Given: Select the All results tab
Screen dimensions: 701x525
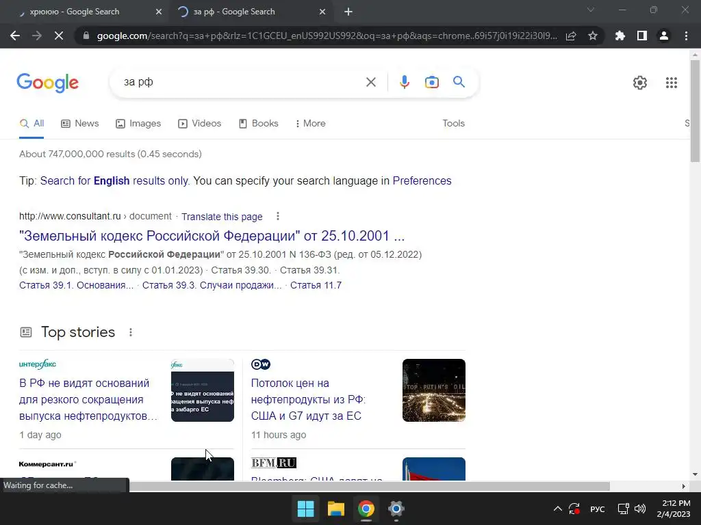Looking at the screenshot, I should click(31, 123).
